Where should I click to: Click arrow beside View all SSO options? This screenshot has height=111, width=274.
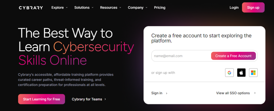coord(255,93)
